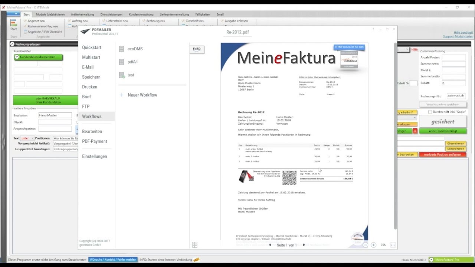Click Ausgabe erfassen in ribbon

point(234,21)
